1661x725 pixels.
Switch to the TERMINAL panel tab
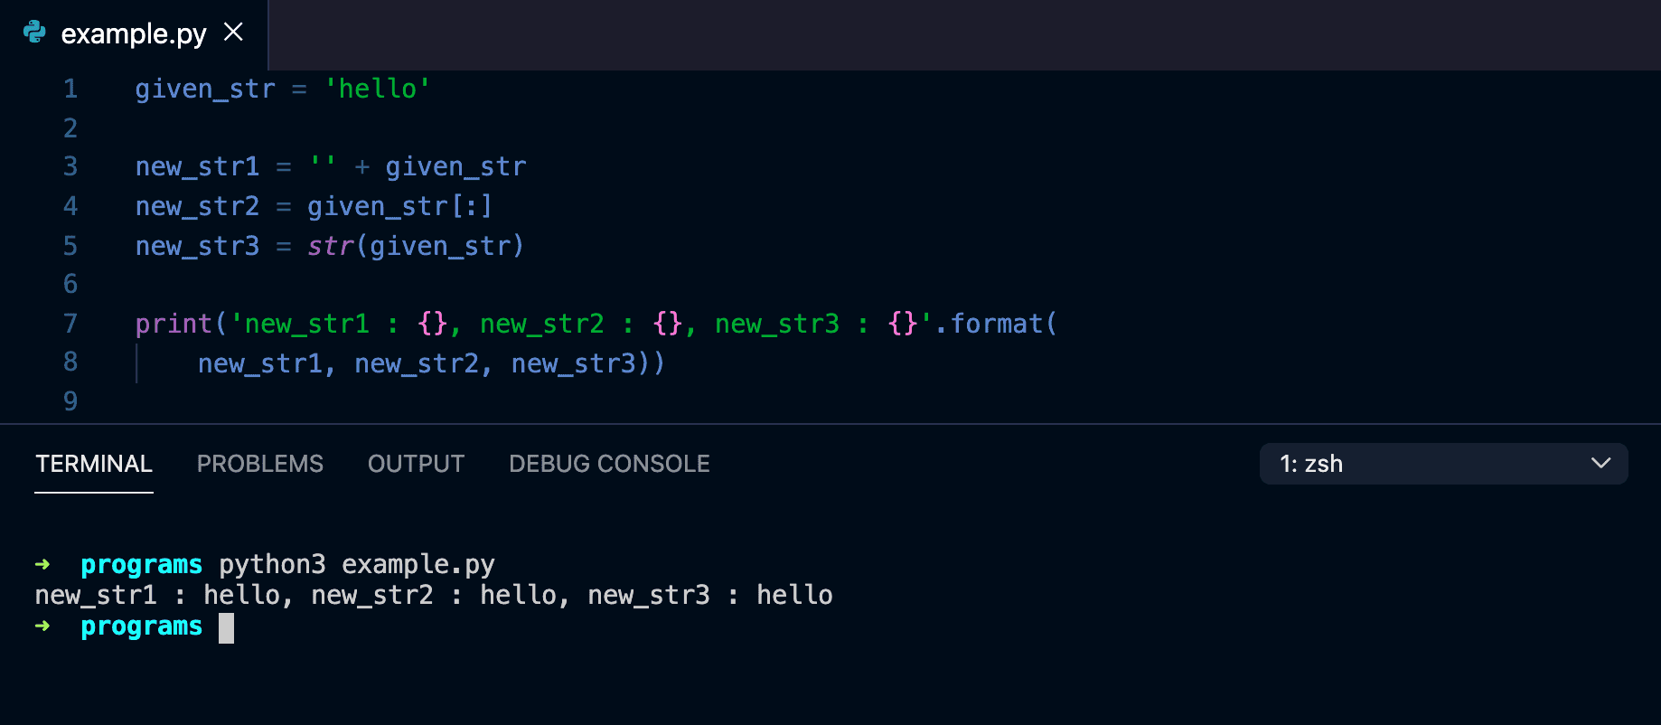click(x=94, y=464)
